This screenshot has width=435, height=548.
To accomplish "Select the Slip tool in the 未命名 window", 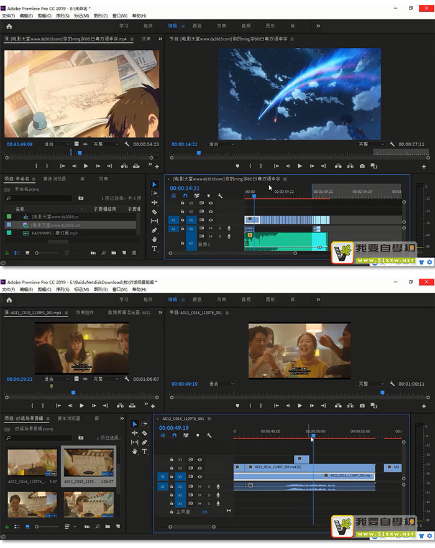I will (x=154, y=221).
